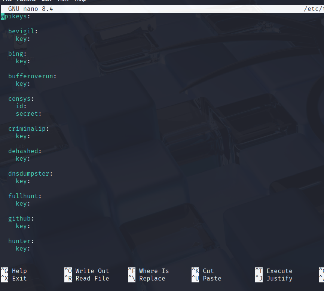The width and height of the screenshot is (324, 291).
Task: Click the ^\ Replace shortcut hint
Action: (x=147, y=278)
